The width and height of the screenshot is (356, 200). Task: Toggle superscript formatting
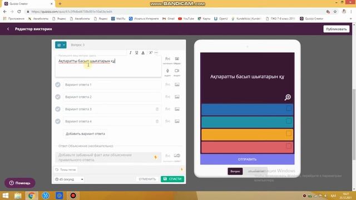coord(151,53)
